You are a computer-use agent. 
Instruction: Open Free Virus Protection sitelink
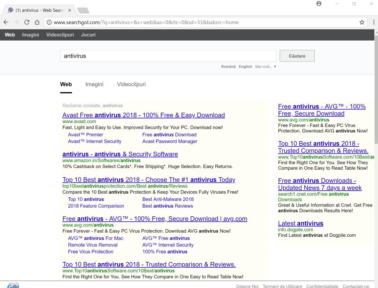[90, 252]
